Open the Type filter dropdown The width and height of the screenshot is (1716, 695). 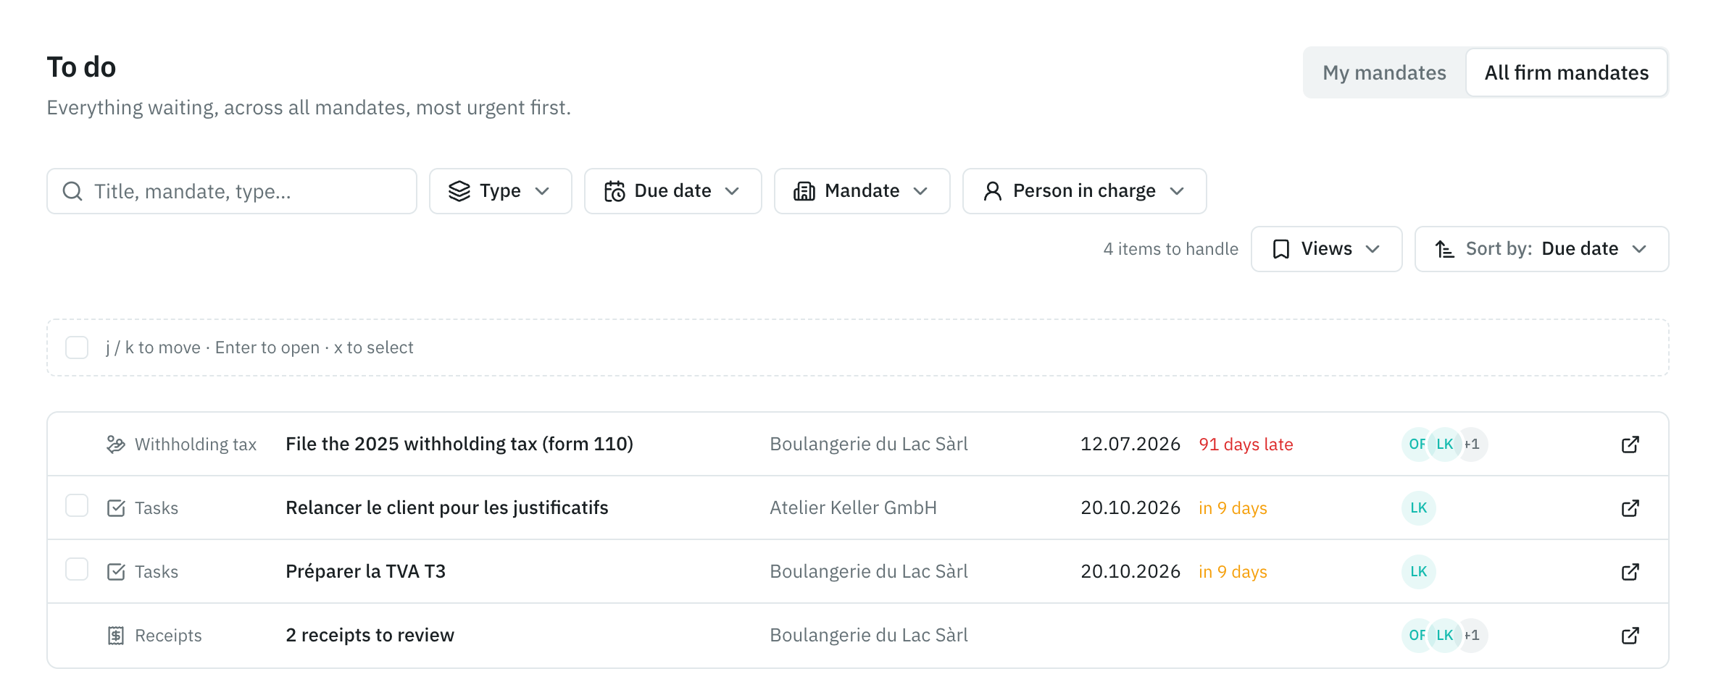500,191
